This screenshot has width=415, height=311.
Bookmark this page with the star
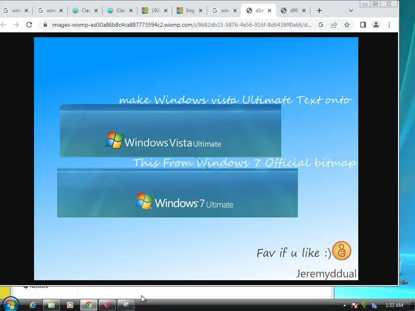coord(347,25)
